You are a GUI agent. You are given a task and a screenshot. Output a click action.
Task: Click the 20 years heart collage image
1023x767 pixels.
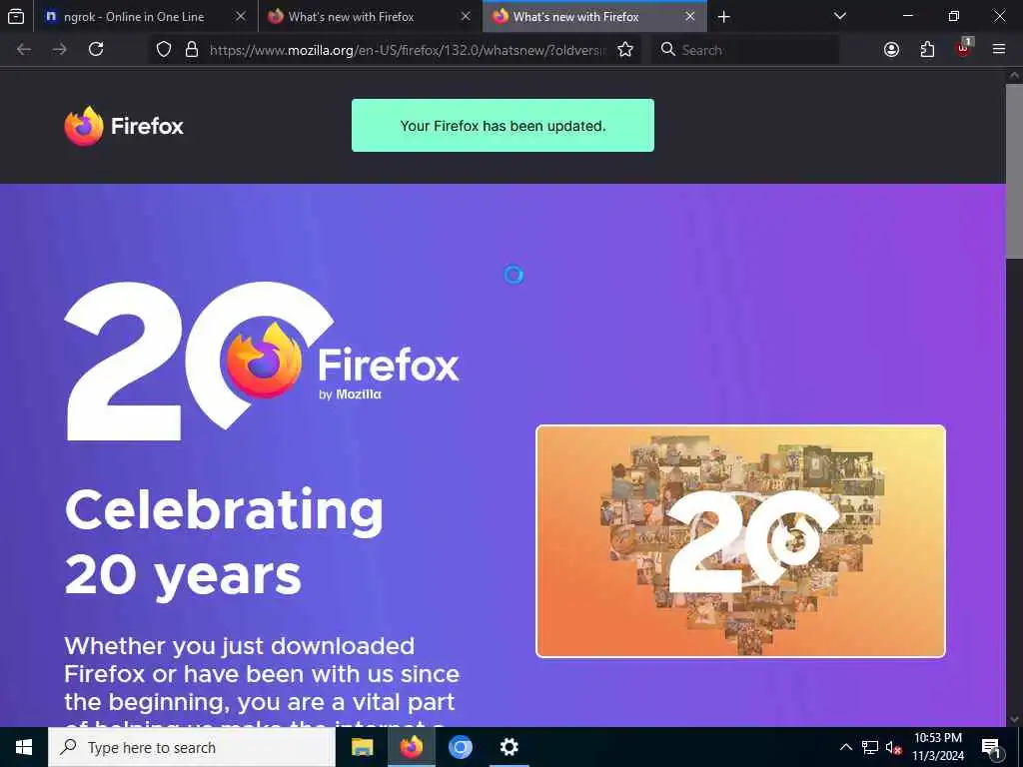[740, 541]
